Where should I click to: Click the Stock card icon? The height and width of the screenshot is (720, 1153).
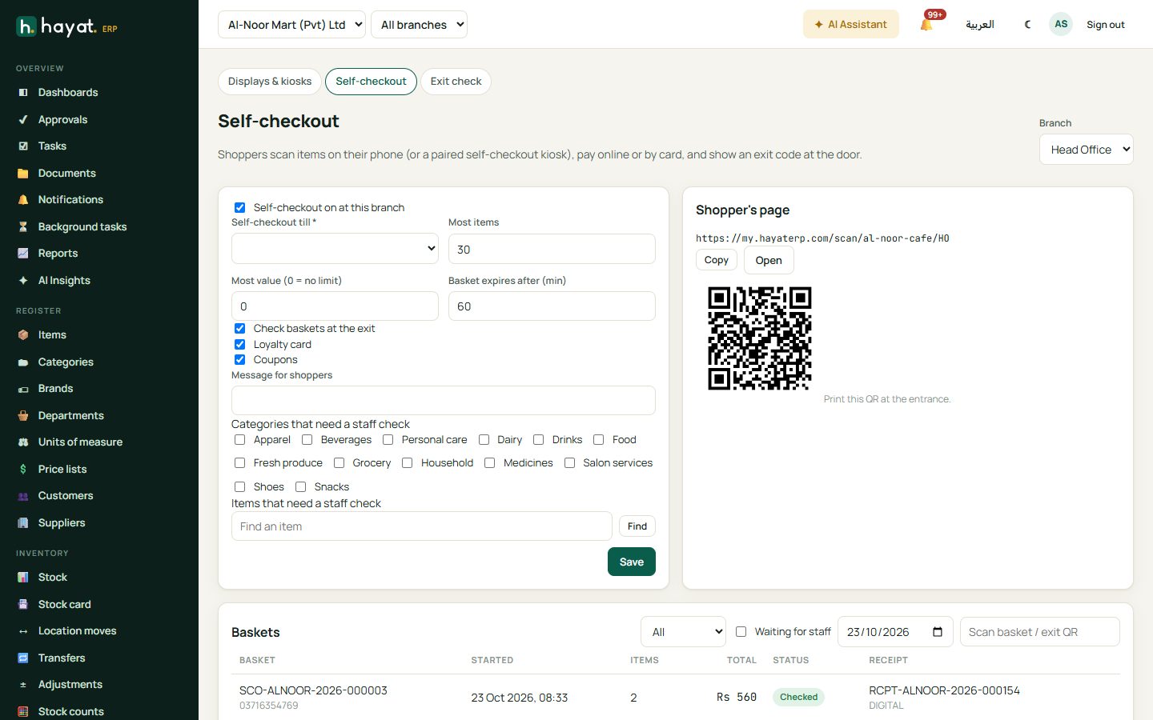coord(23,605)
